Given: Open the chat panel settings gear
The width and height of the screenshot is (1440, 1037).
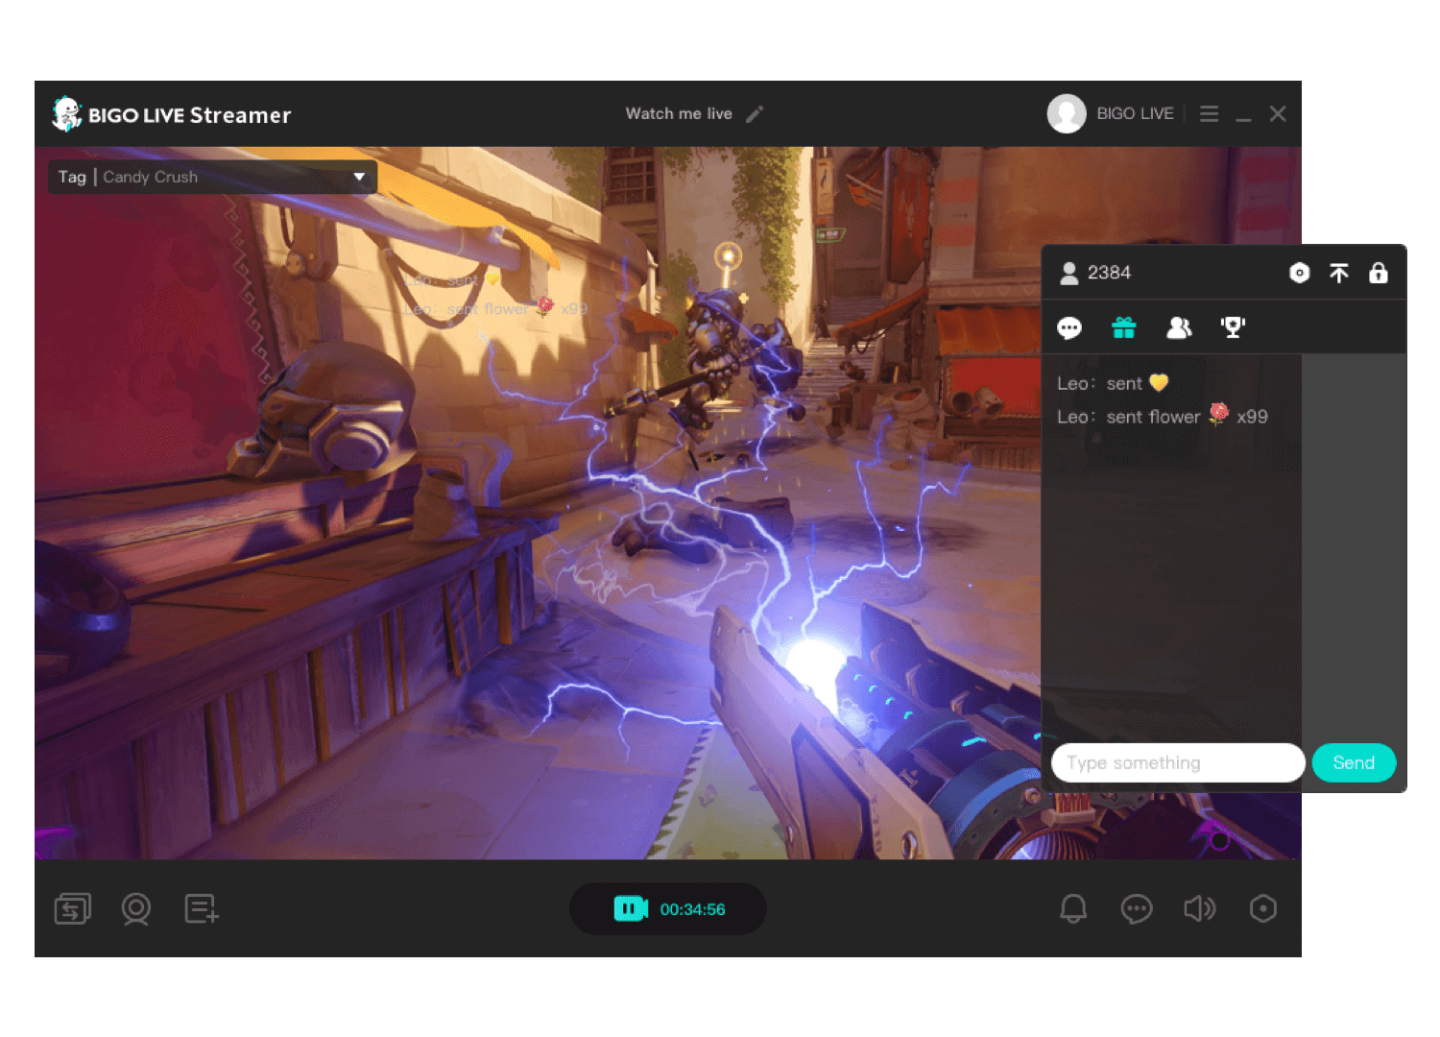Looking at the screenshot, I should point(1299,273).
